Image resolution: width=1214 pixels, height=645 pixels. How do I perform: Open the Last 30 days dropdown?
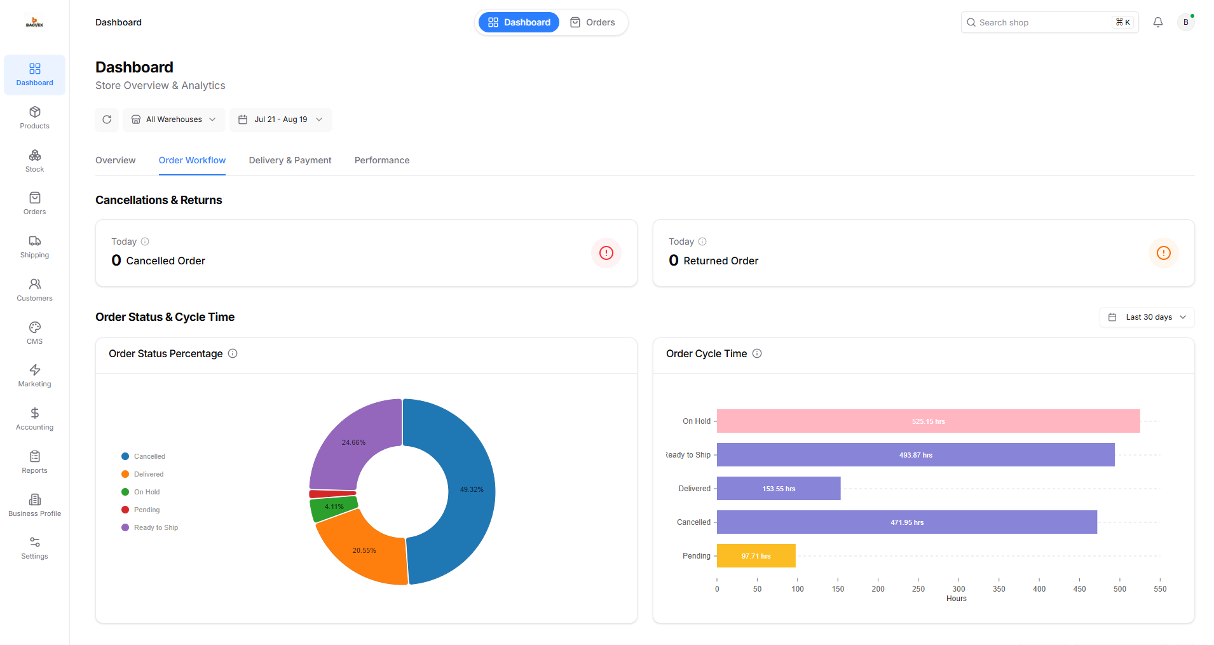[1147, 317]
